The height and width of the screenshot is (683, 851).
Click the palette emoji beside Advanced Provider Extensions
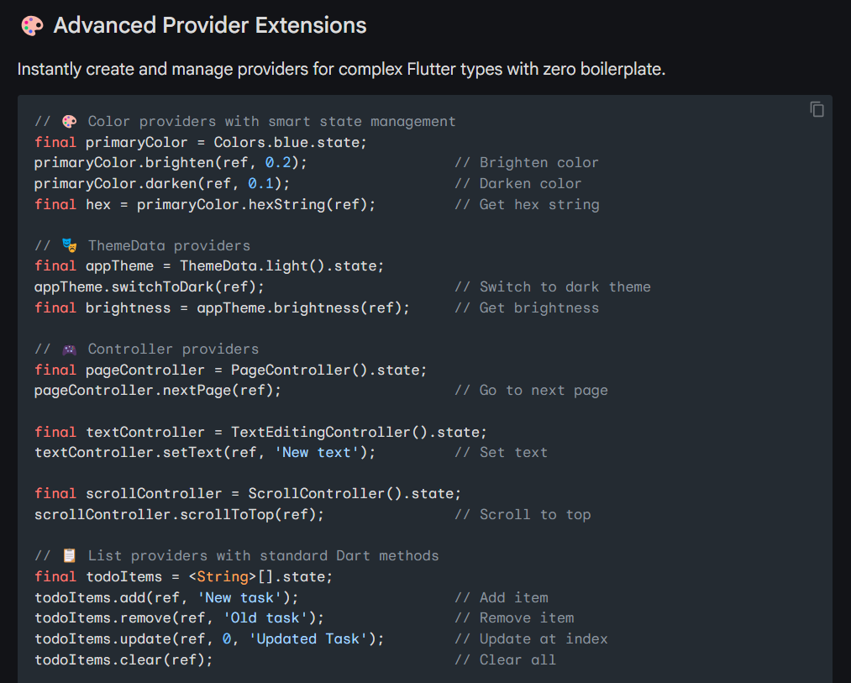32,25
